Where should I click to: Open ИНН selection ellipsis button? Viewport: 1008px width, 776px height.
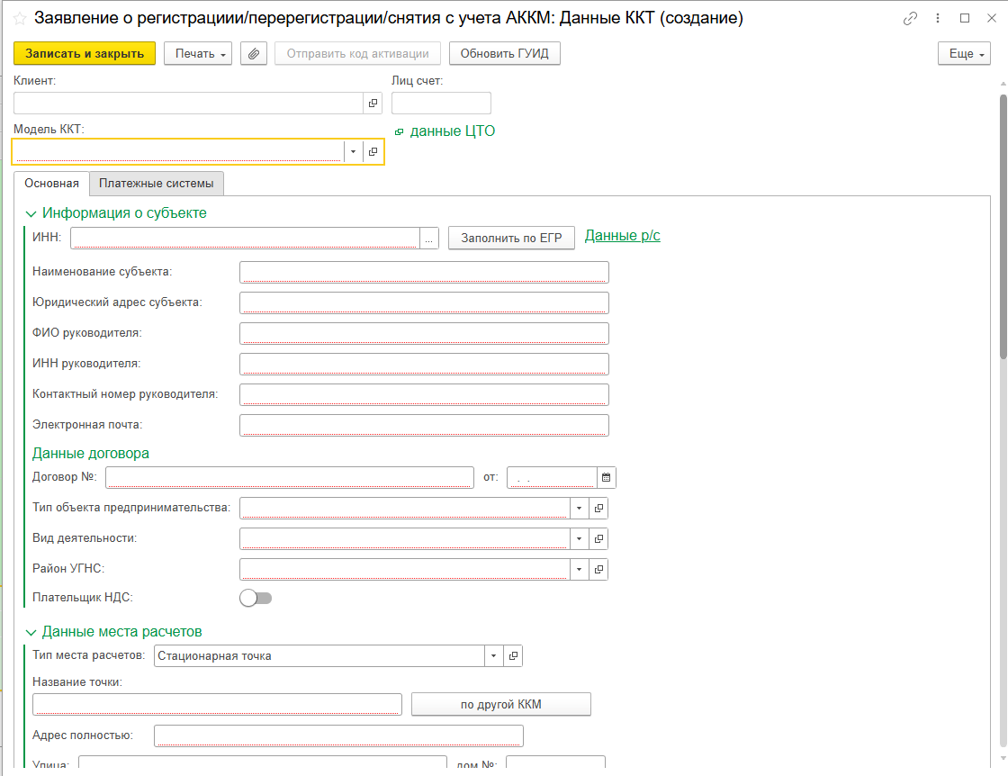point(428,239)
